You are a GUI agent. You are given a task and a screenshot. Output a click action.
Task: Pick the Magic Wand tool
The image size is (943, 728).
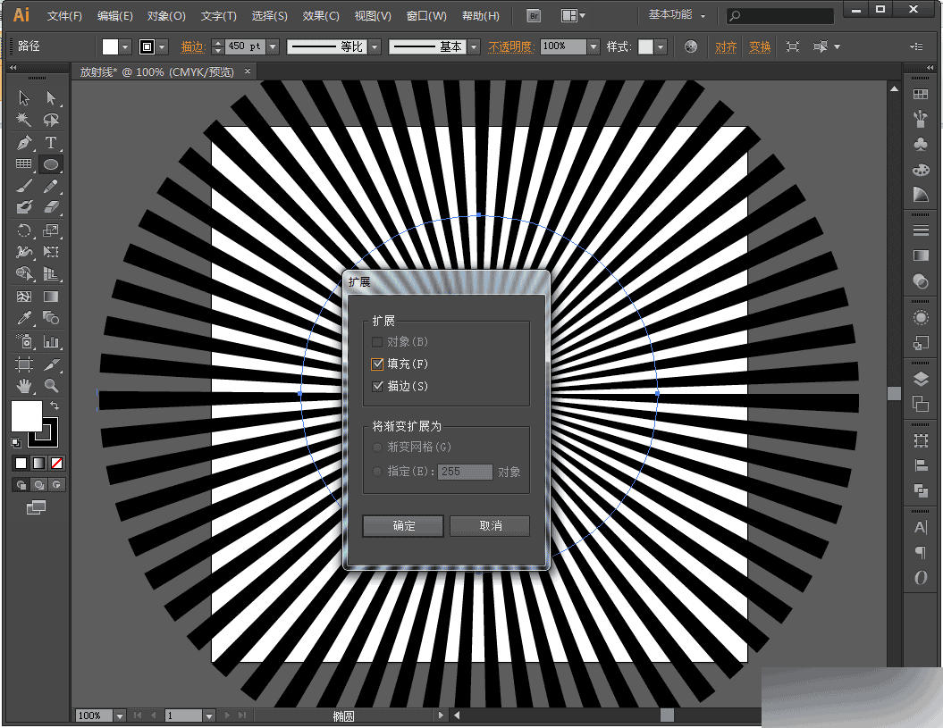click(x=24, y=120)
